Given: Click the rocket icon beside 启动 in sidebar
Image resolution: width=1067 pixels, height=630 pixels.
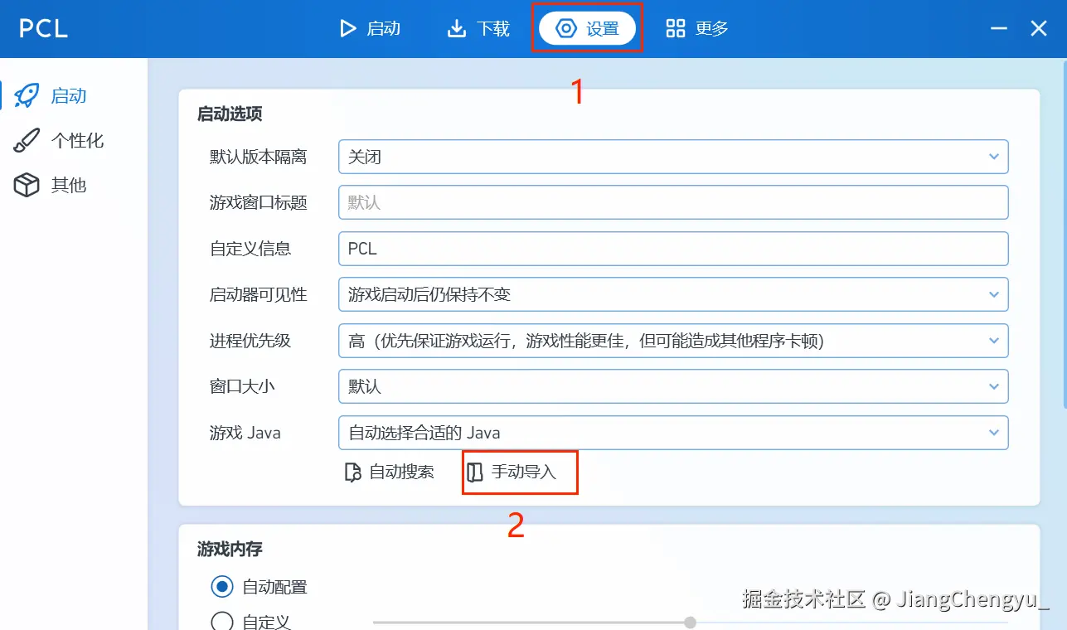Looking at the screenshot, I should point(27,96).
